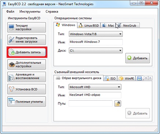Browse for VHD path with folder icon
The image size is (160, 134).
coord(118,104)
